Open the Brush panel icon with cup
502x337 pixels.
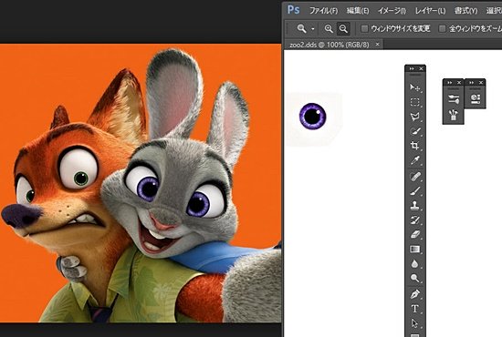(454, 115)
